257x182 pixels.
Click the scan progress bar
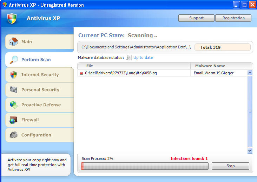145,166
